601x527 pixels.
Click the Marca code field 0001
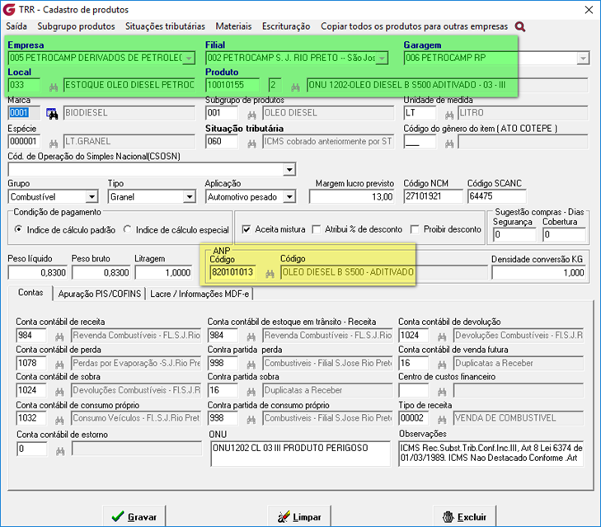24,113
